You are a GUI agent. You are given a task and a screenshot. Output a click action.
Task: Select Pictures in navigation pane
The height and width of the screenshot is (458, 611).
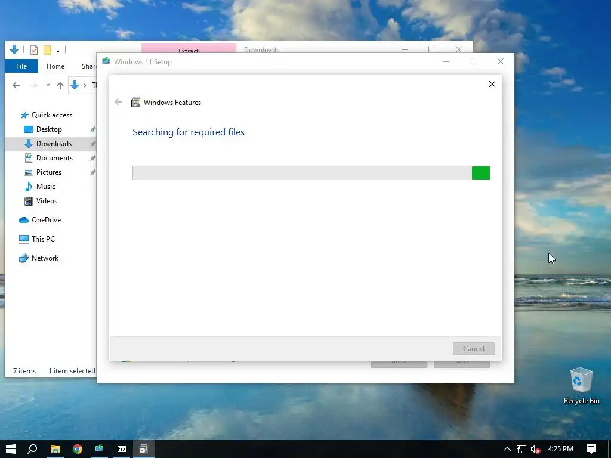[x=49, y=172]
